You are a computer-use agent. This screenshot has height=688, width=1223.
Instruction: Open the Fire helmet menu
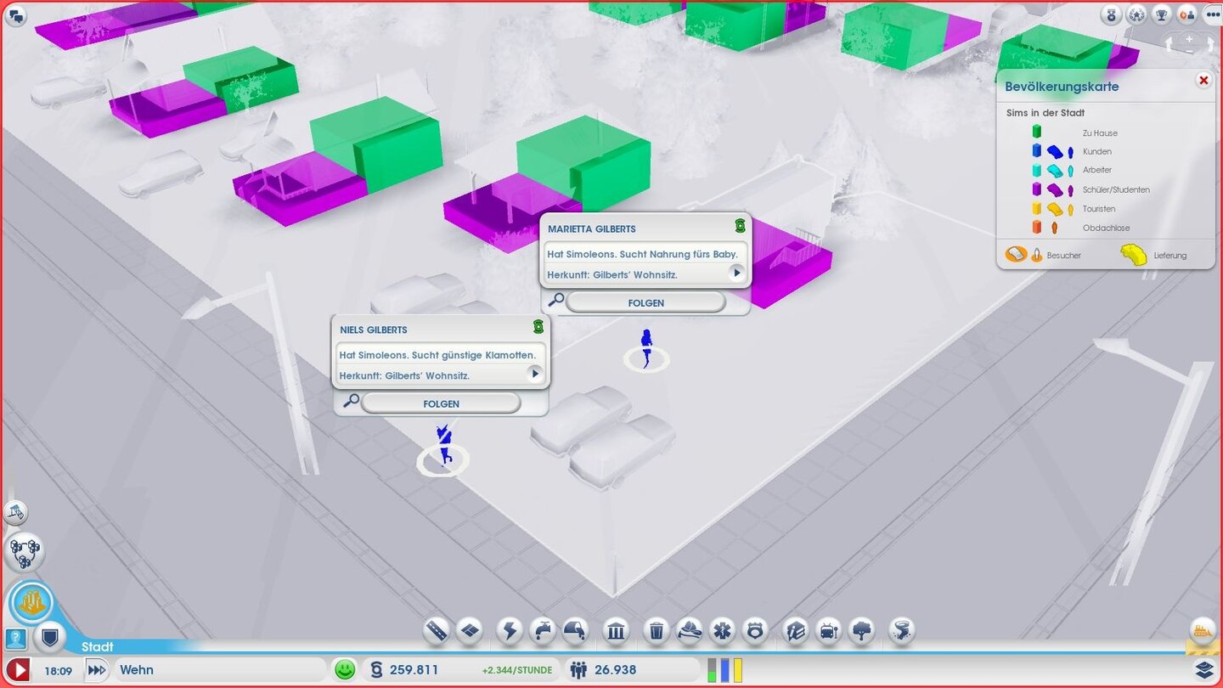(689, 630)
